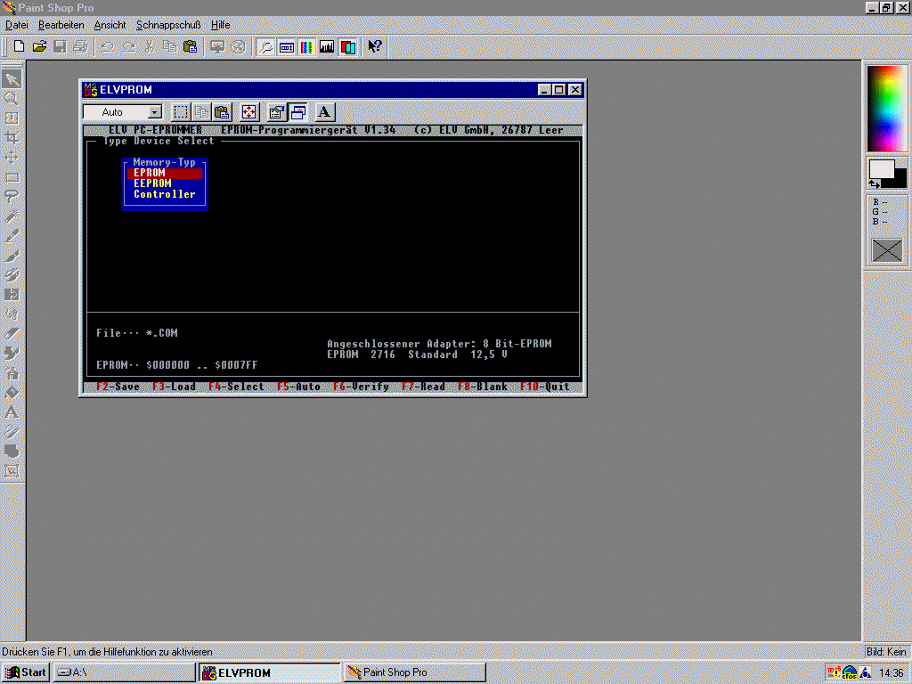Toggle the histogram window button

tap(327, 46)
